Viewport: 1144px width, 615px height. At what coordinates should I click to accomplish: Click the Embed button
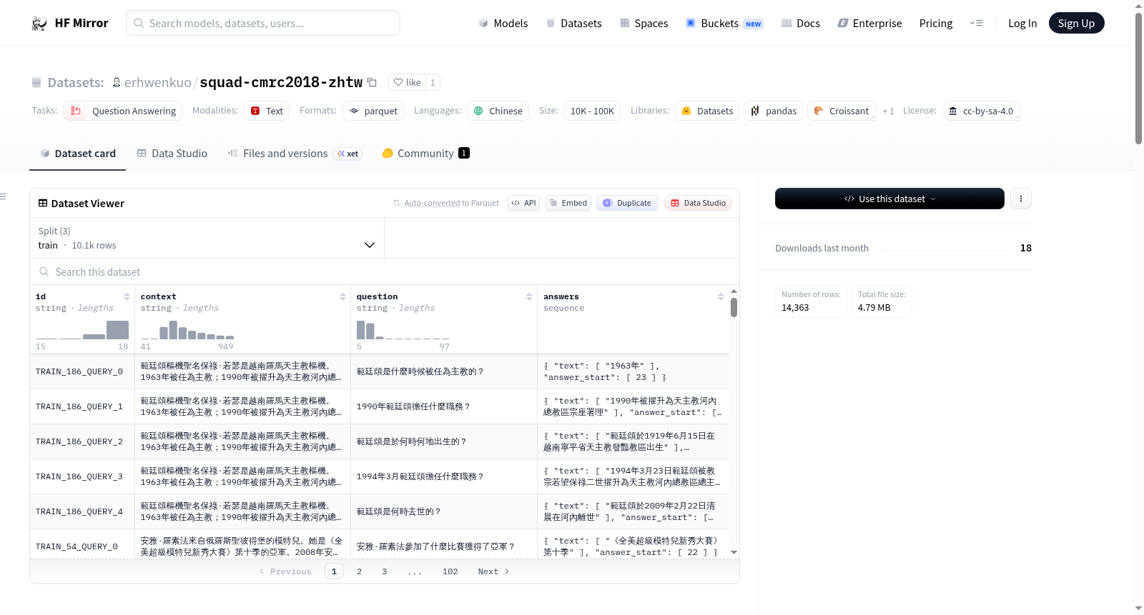point(568,203)
